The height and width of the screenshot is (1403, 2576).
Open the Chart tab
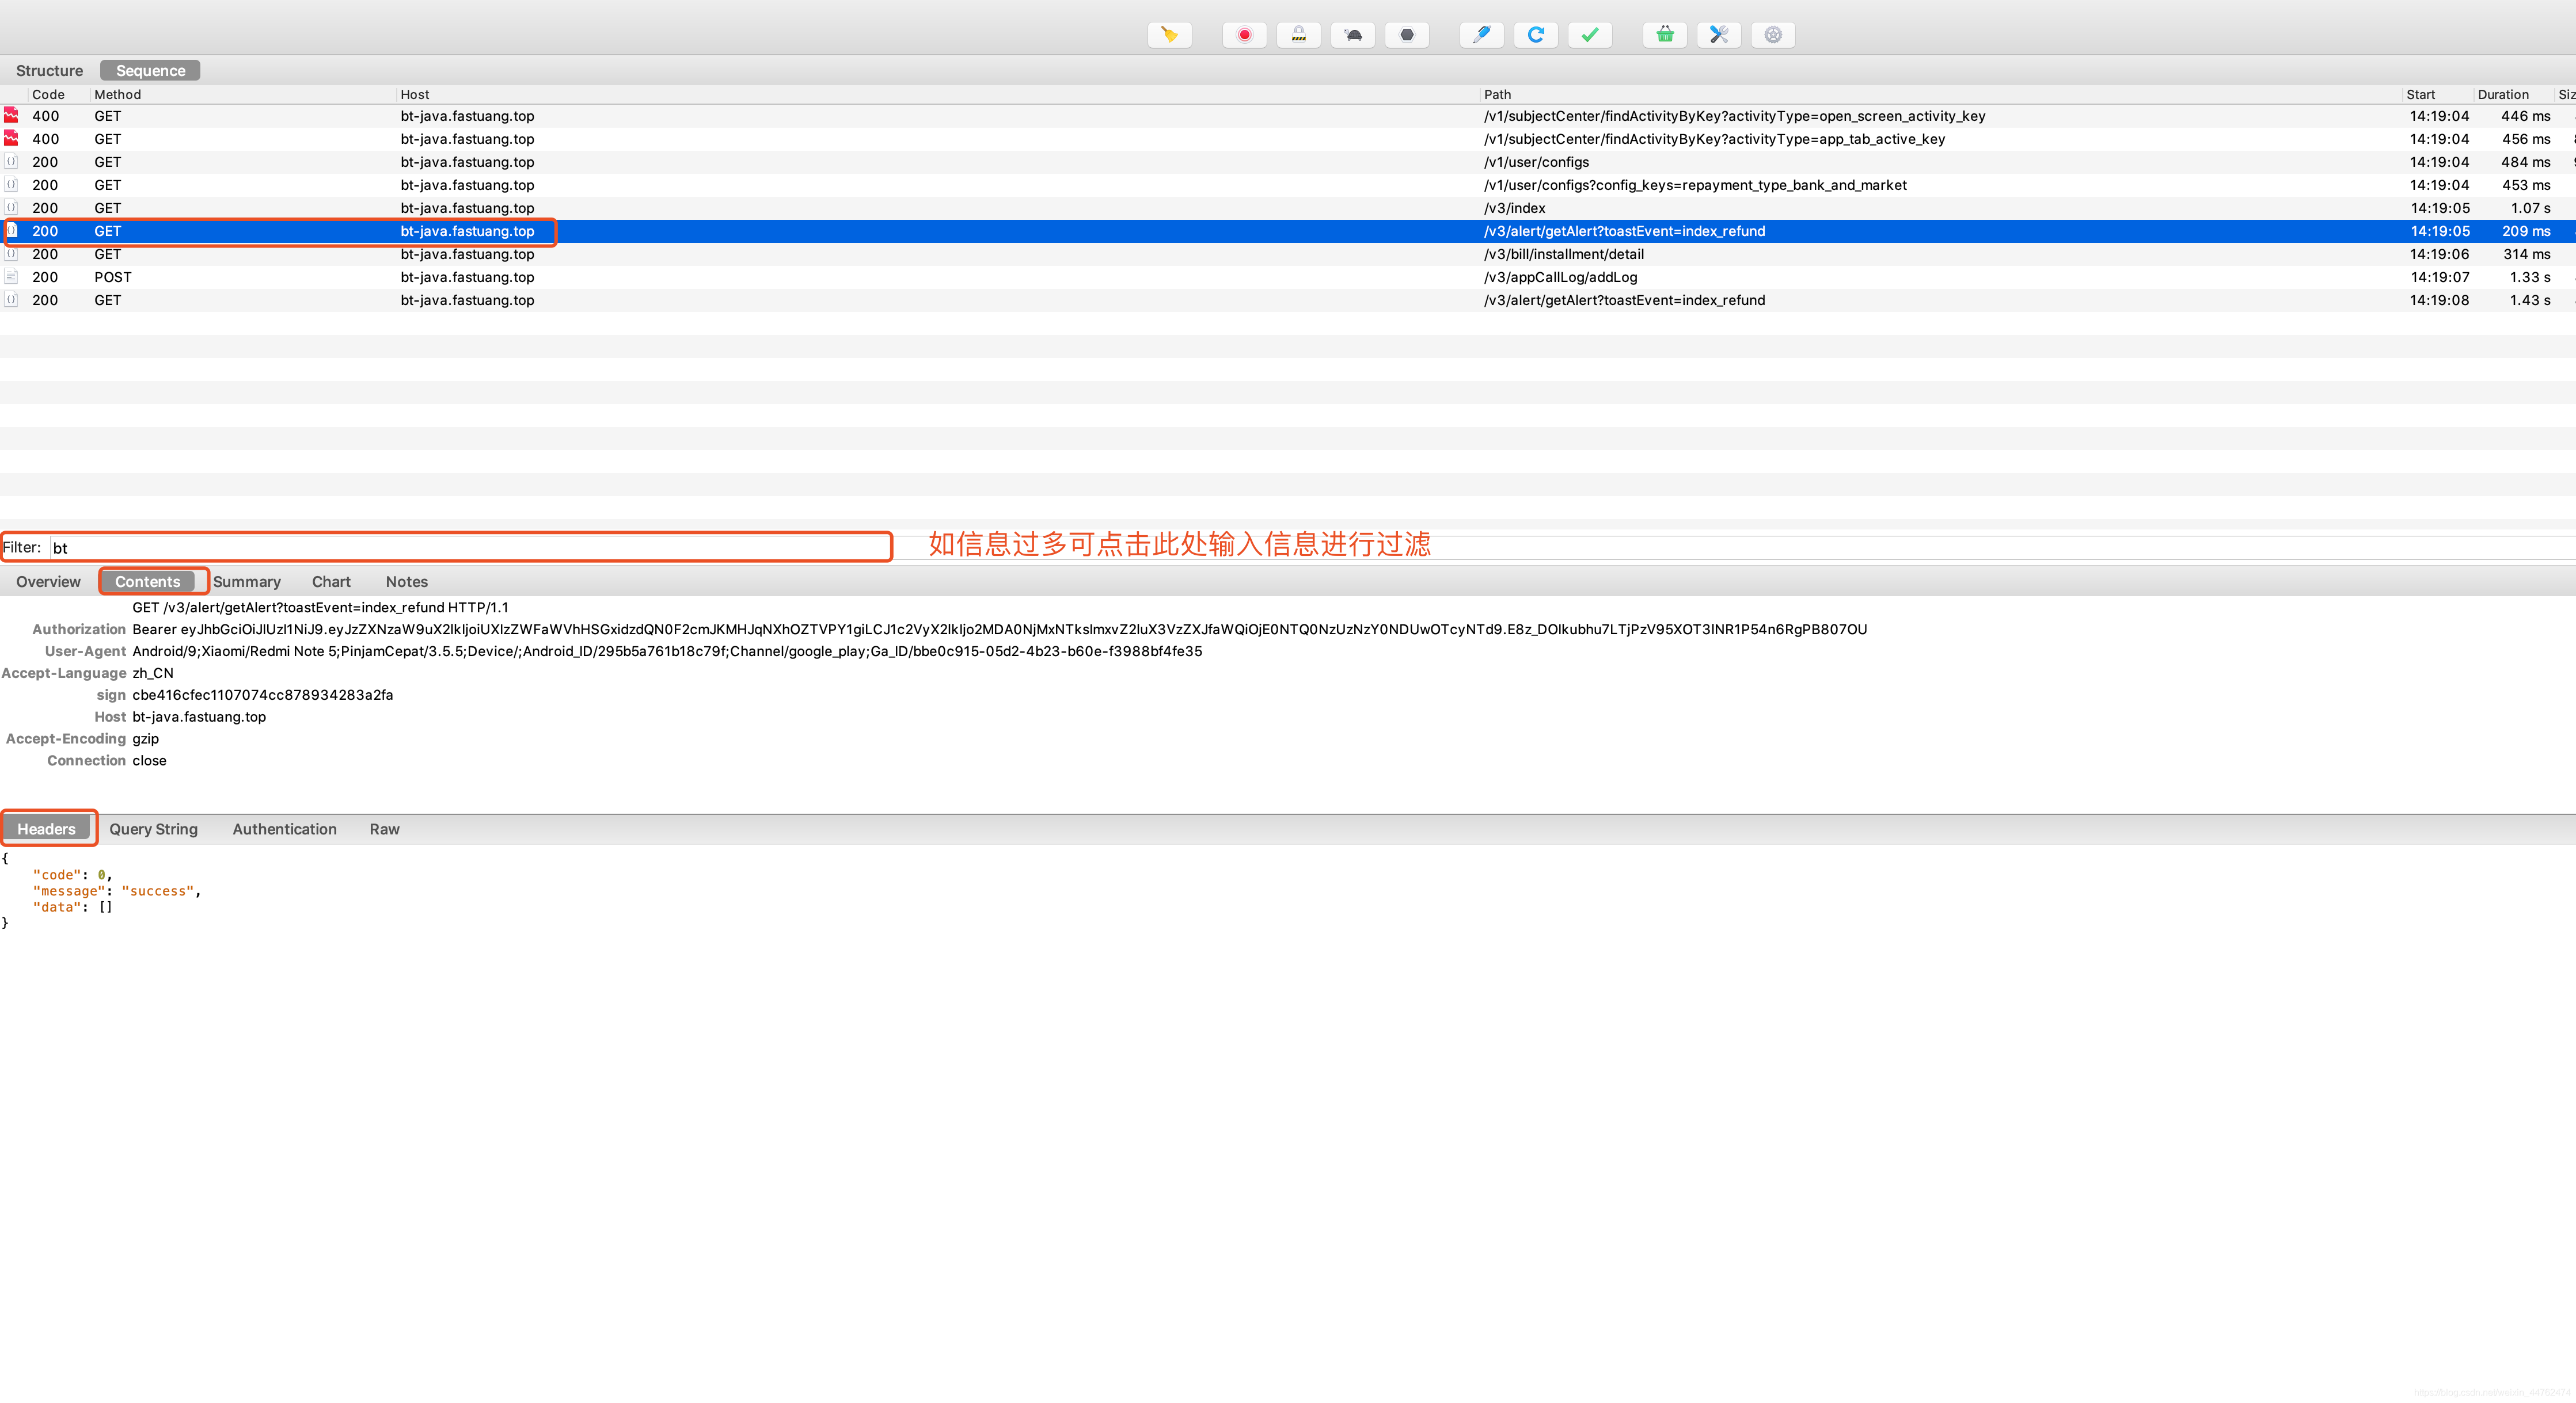click(x=331, y=582)
